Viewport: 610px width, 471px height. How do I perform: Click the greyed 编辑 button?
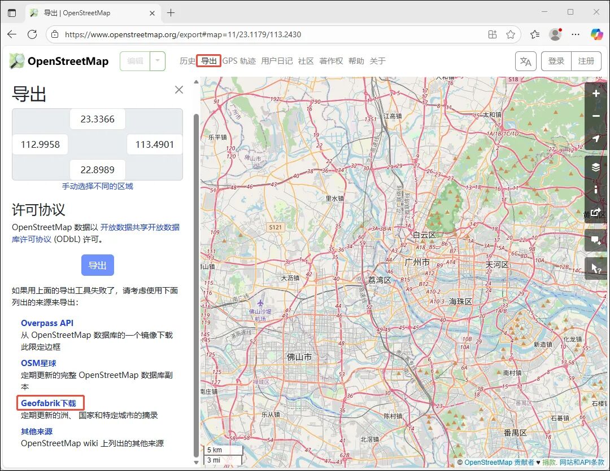[135, 61]
